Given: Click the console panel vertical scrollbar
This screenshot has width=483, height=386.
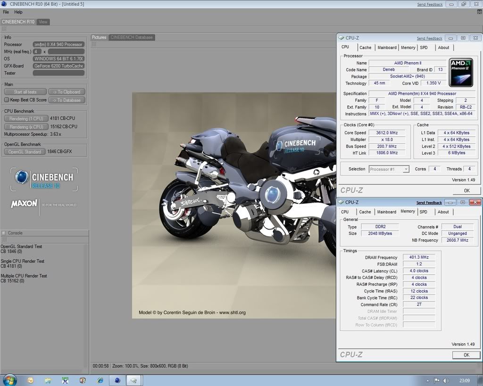Looking at the screenshot, I should (86, 305).
